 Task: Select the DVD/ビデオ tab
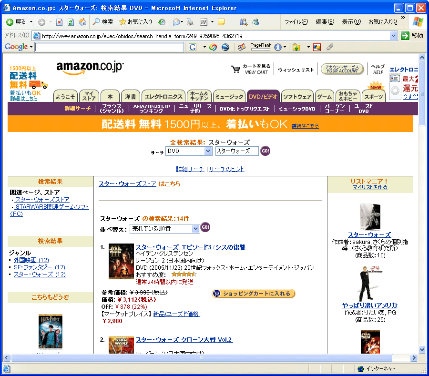point(263,96)
